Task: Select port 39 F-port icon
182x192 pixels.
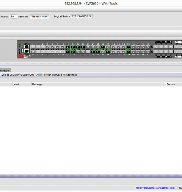Action: coord(128,52)
